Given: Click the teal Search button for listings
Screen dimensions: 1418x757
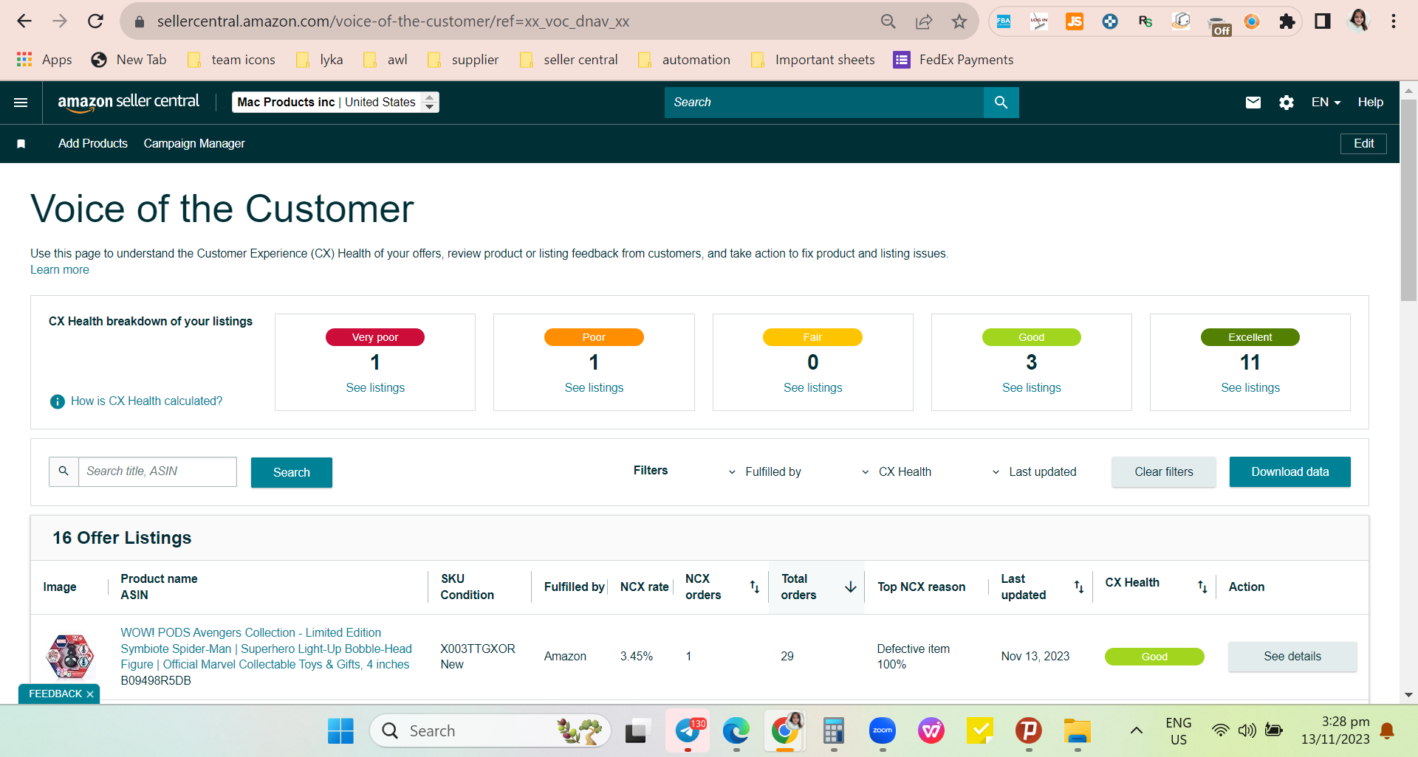Looking at the screenshot, I should [x=292, y=472].
